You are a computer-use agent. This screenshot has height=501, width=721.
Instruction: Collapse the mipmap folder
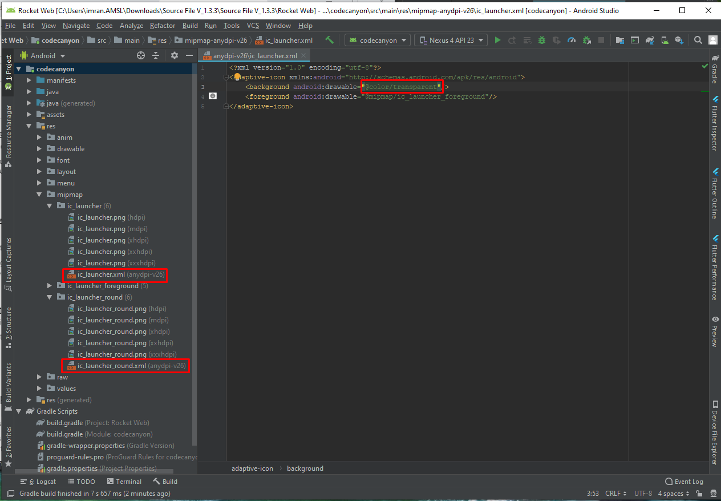click(x=39, y=195)
